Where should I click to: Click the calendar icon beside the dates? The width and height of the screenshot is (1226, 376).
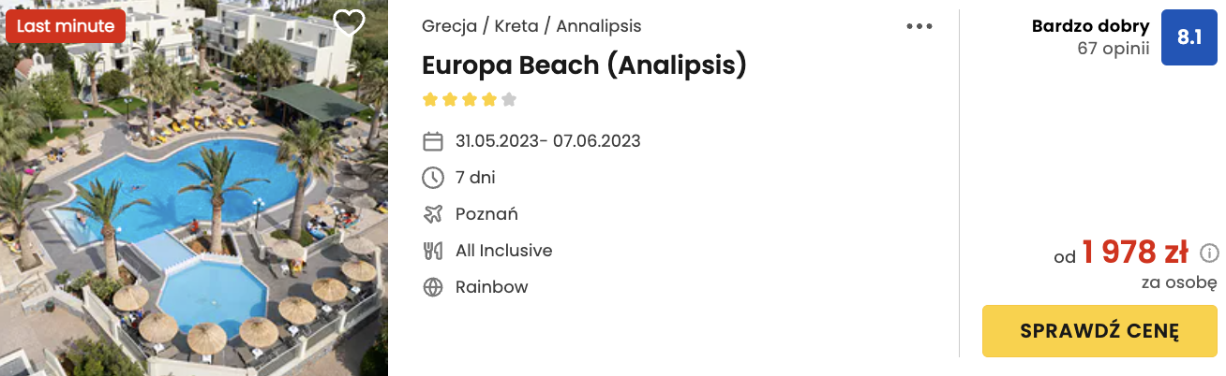(433, 142)
